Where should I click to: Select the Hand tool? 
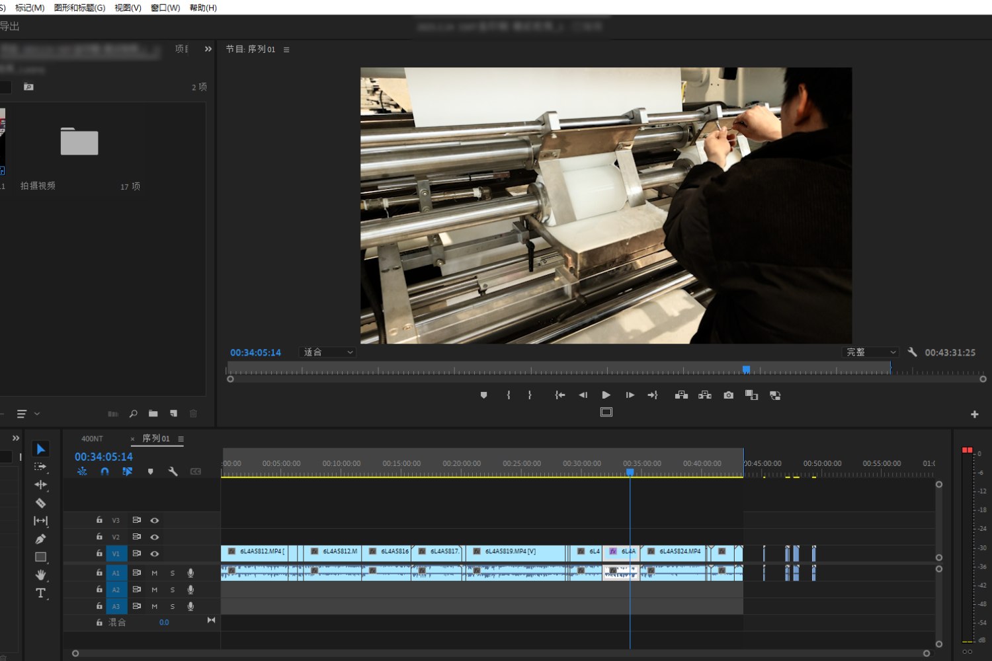(40, 574)
